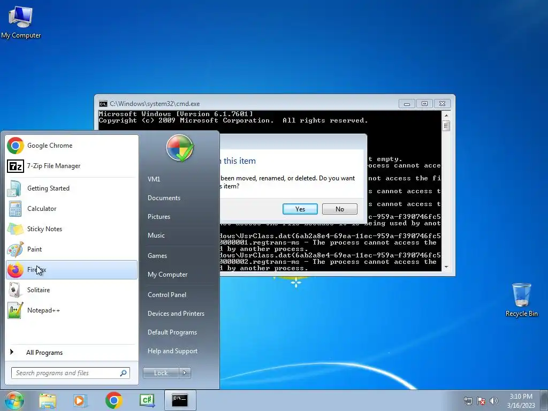
Task: Open Games link in Start menu
Action: (x=157, y=256)
